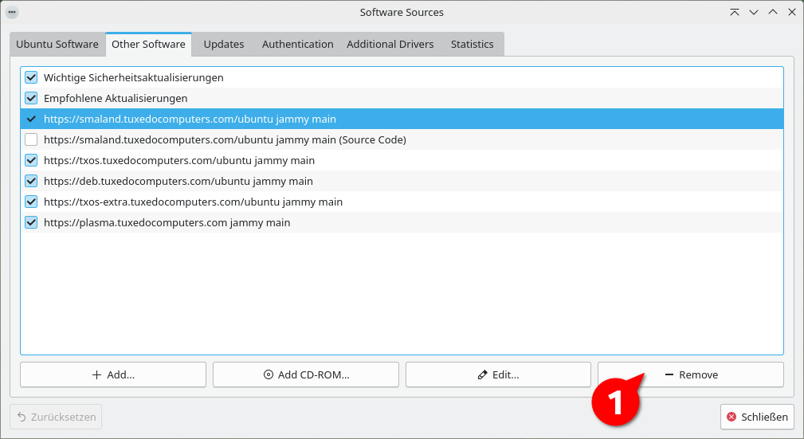Select 'https://deb.tuxedocomputers.com/ubuntu jammy main' row

[x=402, y=181]
